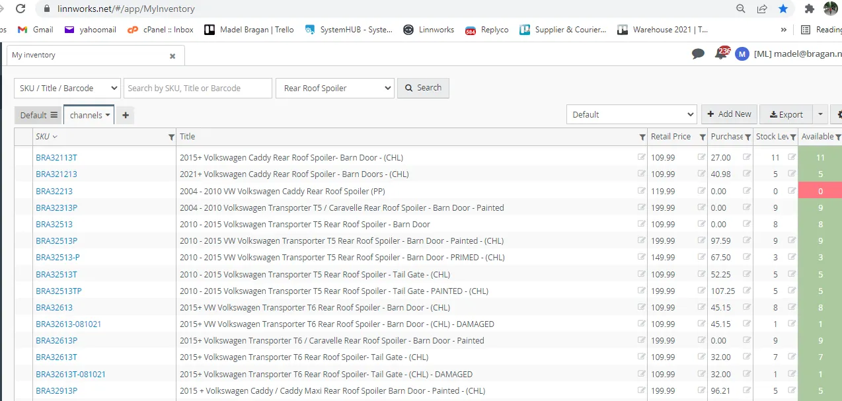The image size is (842, 401).
Task: Bookmark this page with the star icon
Action: [783, 9]
